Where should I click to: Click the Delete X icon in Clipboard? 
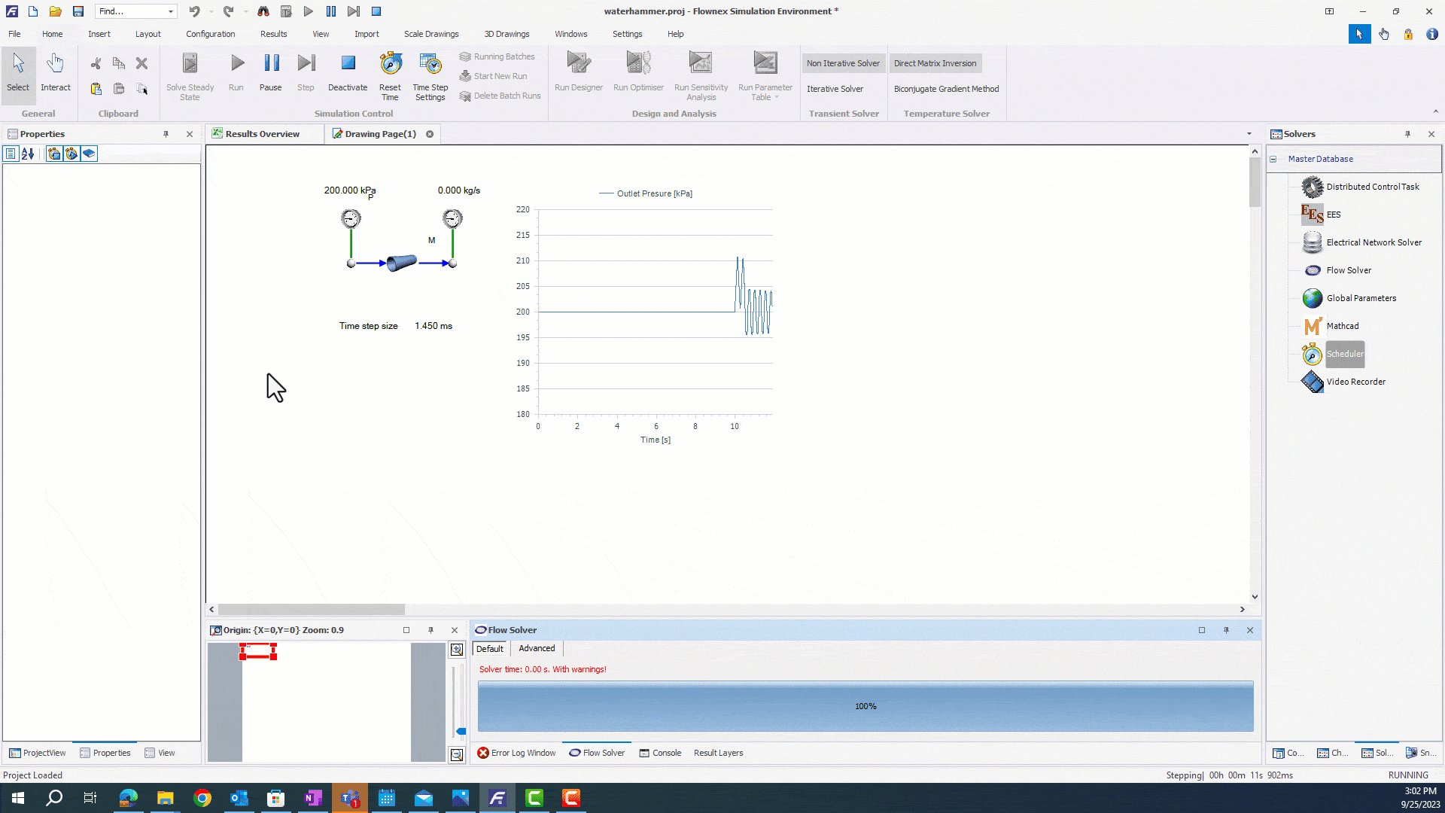(141, 63)
